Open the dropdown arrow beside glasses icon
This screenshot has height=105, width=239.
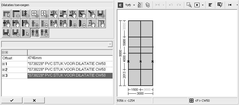tap(134, 5)
